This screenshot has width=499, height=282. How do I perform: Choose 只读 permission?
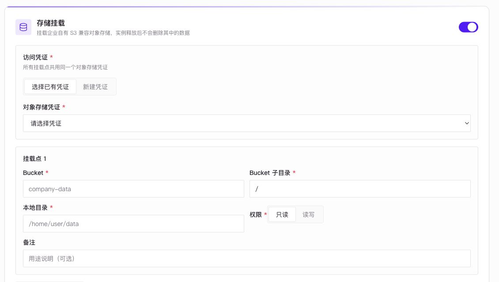(x=282, y=215)
